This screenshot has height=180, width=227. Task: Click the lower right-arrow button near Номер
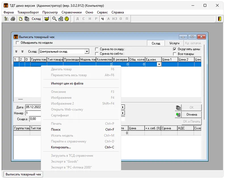123,113
